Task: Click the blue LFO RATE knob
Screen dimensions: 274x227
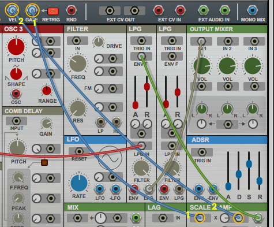Action: pos(79,183)
